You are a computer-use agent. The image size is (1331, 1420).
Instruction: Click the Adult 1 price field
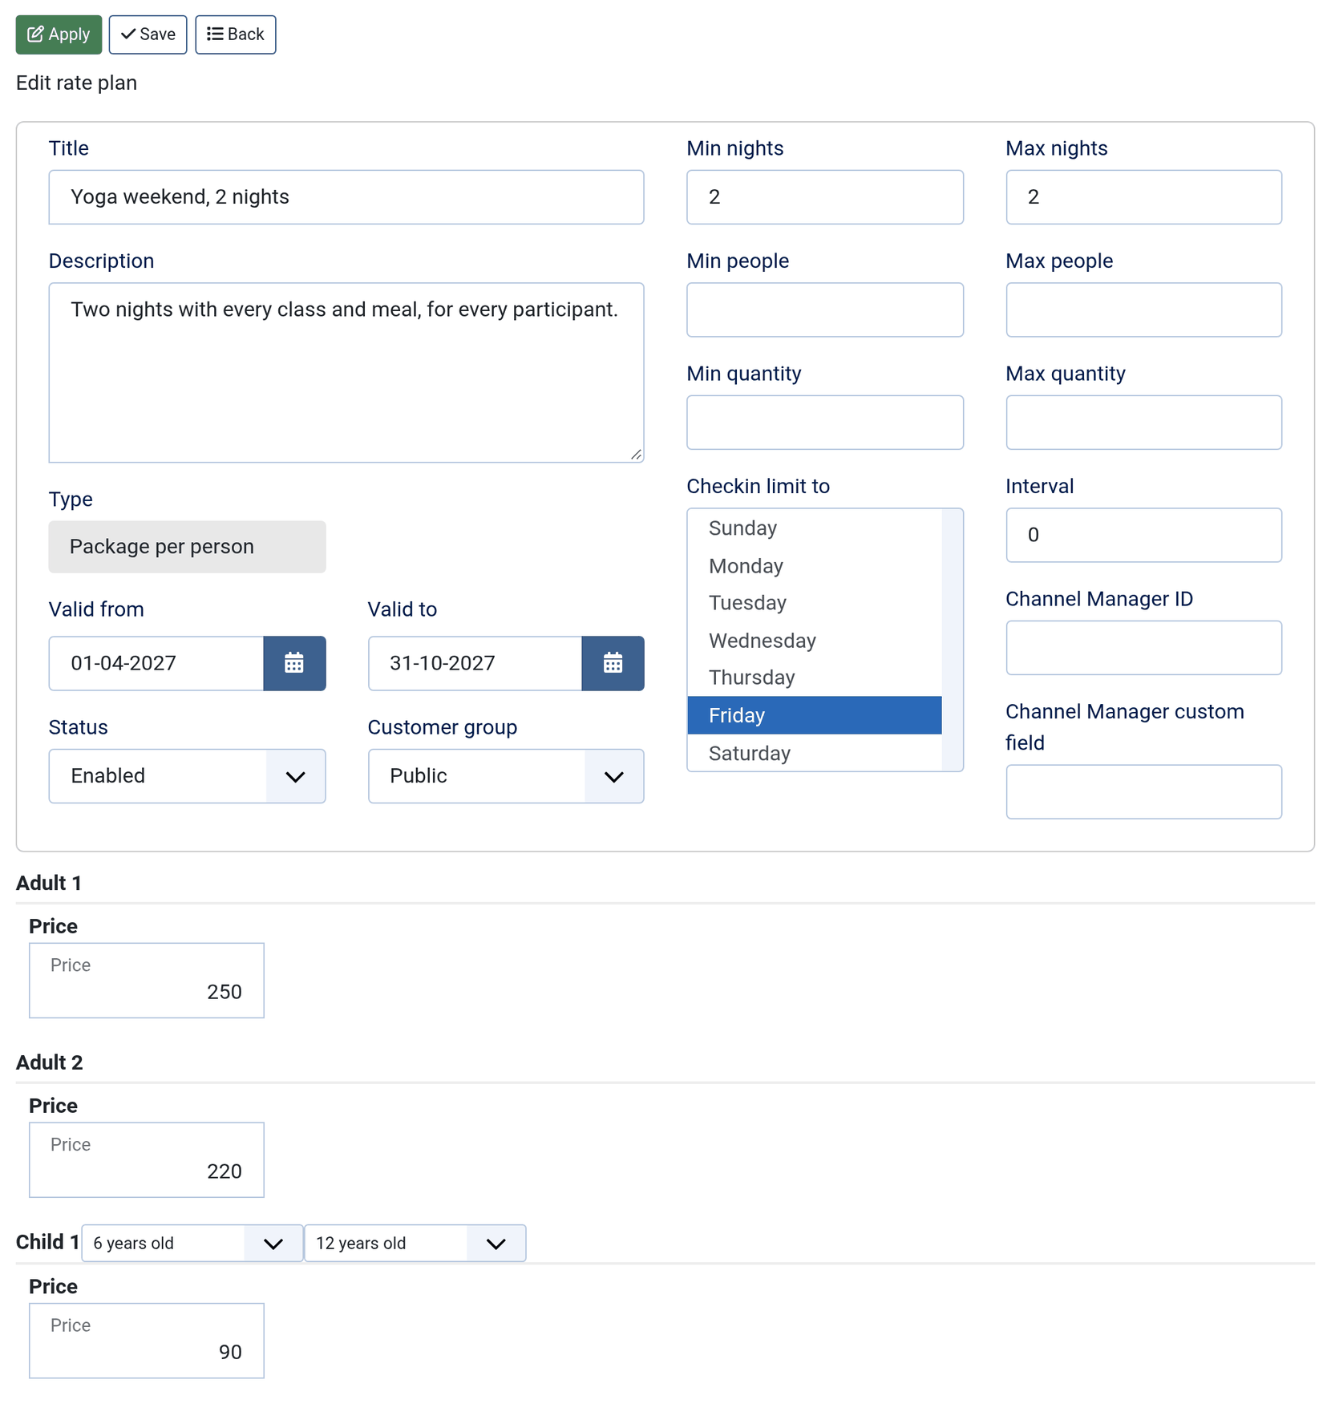pos(147,981)
